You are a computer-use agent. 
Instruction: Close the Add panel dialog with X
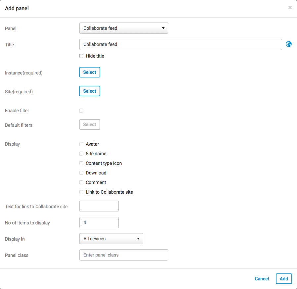tap(290, 8)
